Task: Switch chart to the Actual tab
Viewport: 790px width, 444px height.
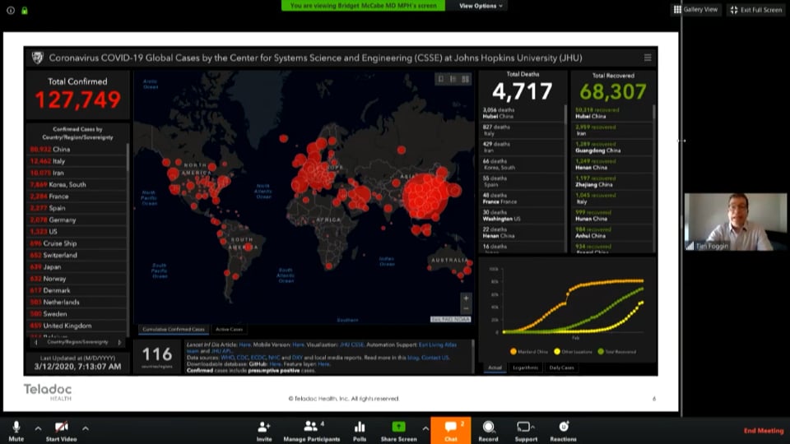Action: click(x=495, y=368)
